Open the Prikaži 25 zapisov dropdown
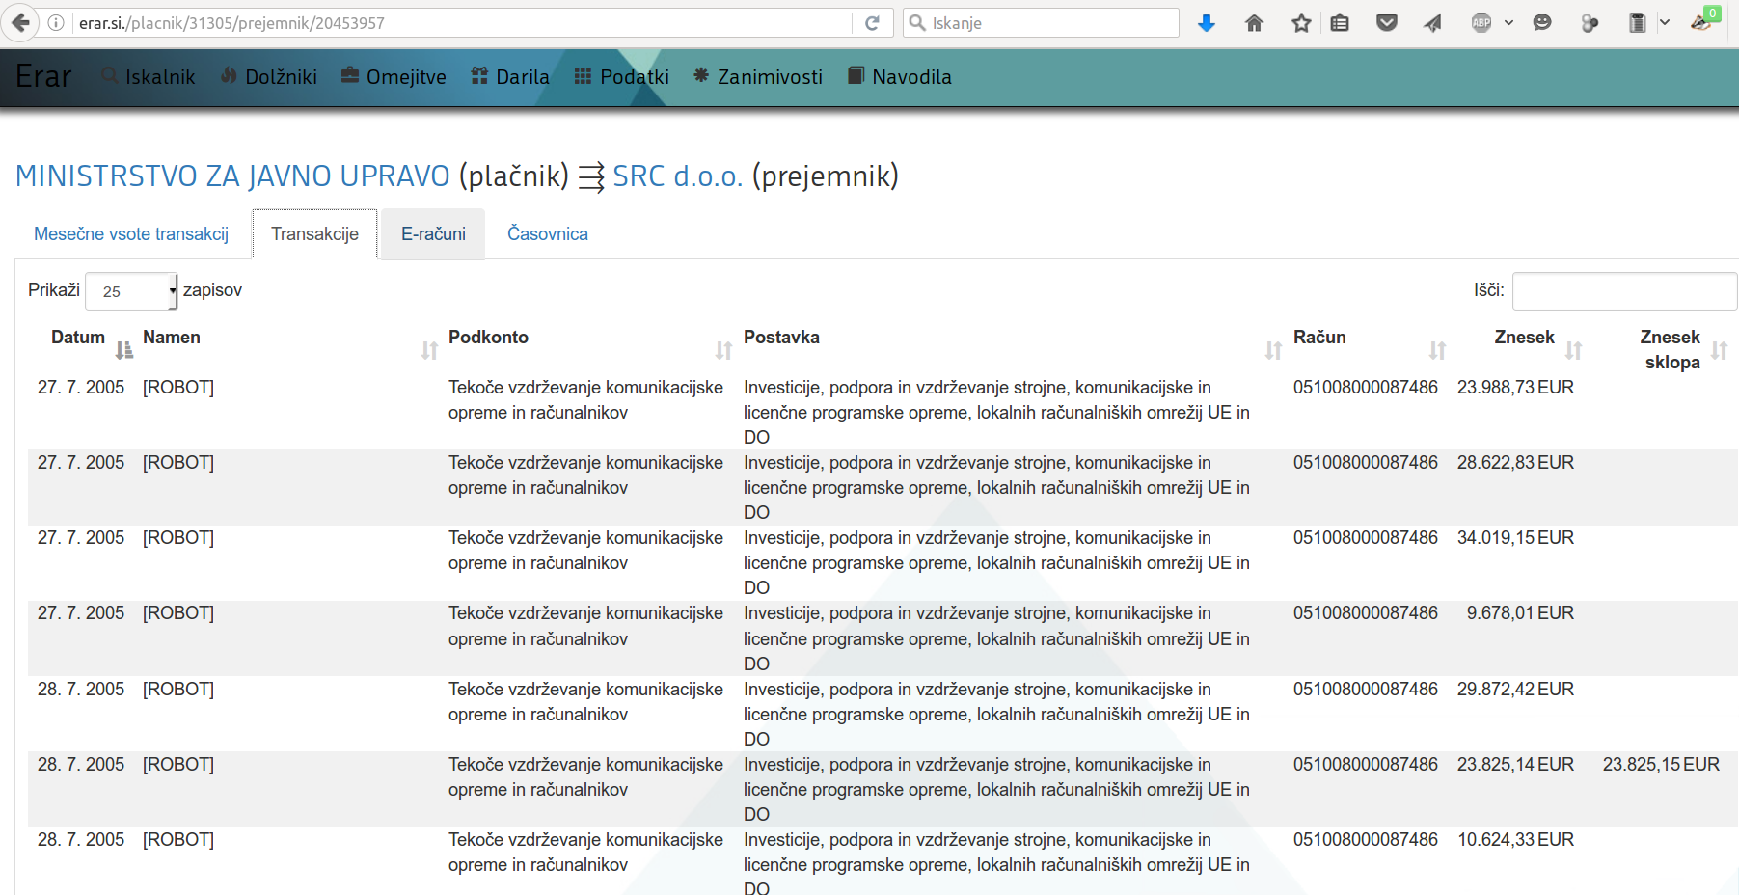The image size is (1739, 895). 131,291
